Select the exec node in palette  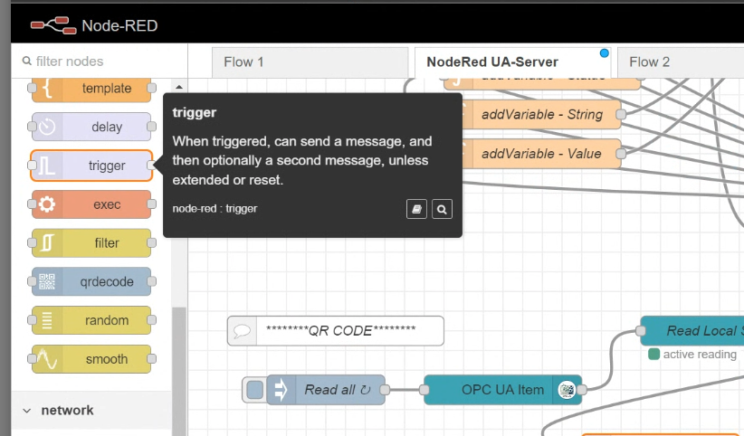point(91,204)
